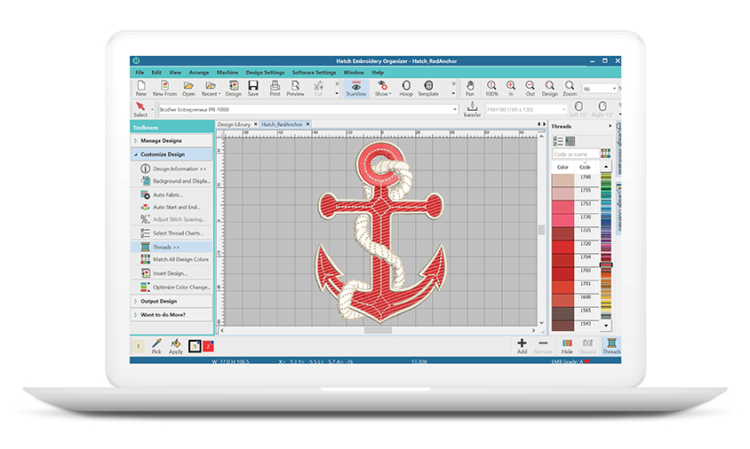The height and width of the screenshot is (449, 750).
Task: Click the New From icon
Action: (164, 89)
